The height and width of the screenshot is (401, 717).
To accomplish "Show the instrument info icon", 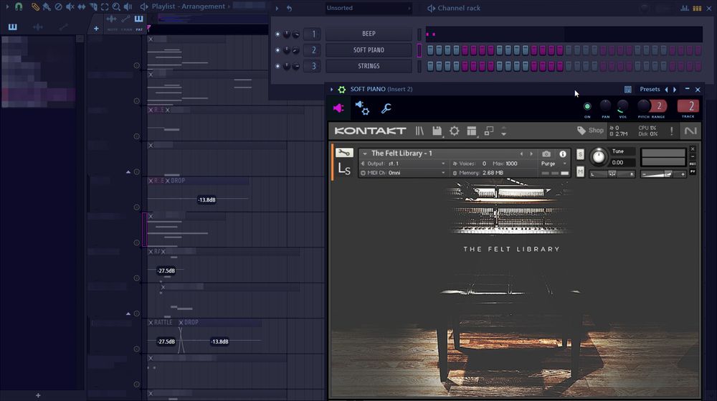I will [x=563, y=154].
